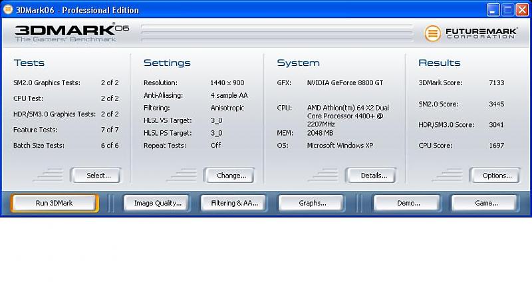Screen dimensions: 532x282
Task: Click the HDR/SM3.0 Score value 3041
Action: click(496, 125)
